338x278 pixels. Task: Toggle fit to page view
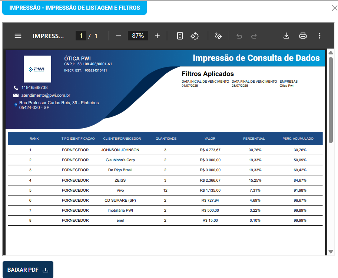tap(180, 36)
